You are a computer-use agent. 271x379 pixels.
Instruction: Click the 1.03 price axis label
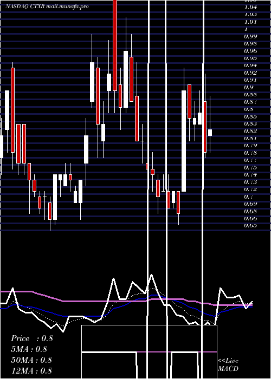tap(250, 14)
